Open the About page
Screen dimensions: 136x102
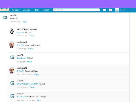click(x=46, y=10)
